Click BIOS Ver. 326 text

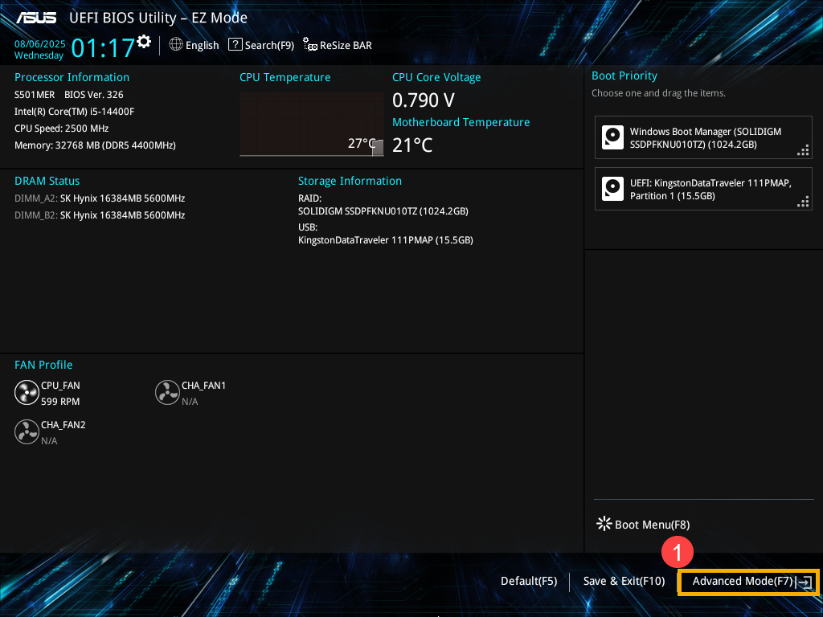click(x=94, y=95)
